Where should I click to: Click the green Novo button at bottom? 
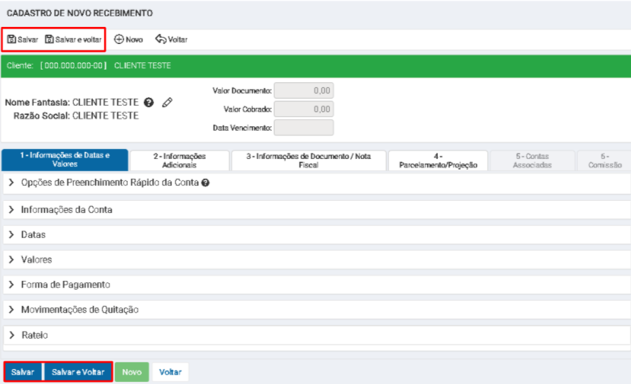(132, 372)
